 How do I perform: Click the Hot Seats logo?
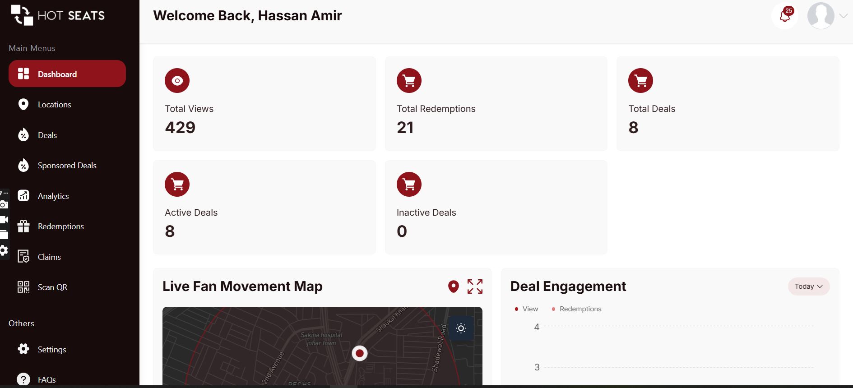click(58, 15)
